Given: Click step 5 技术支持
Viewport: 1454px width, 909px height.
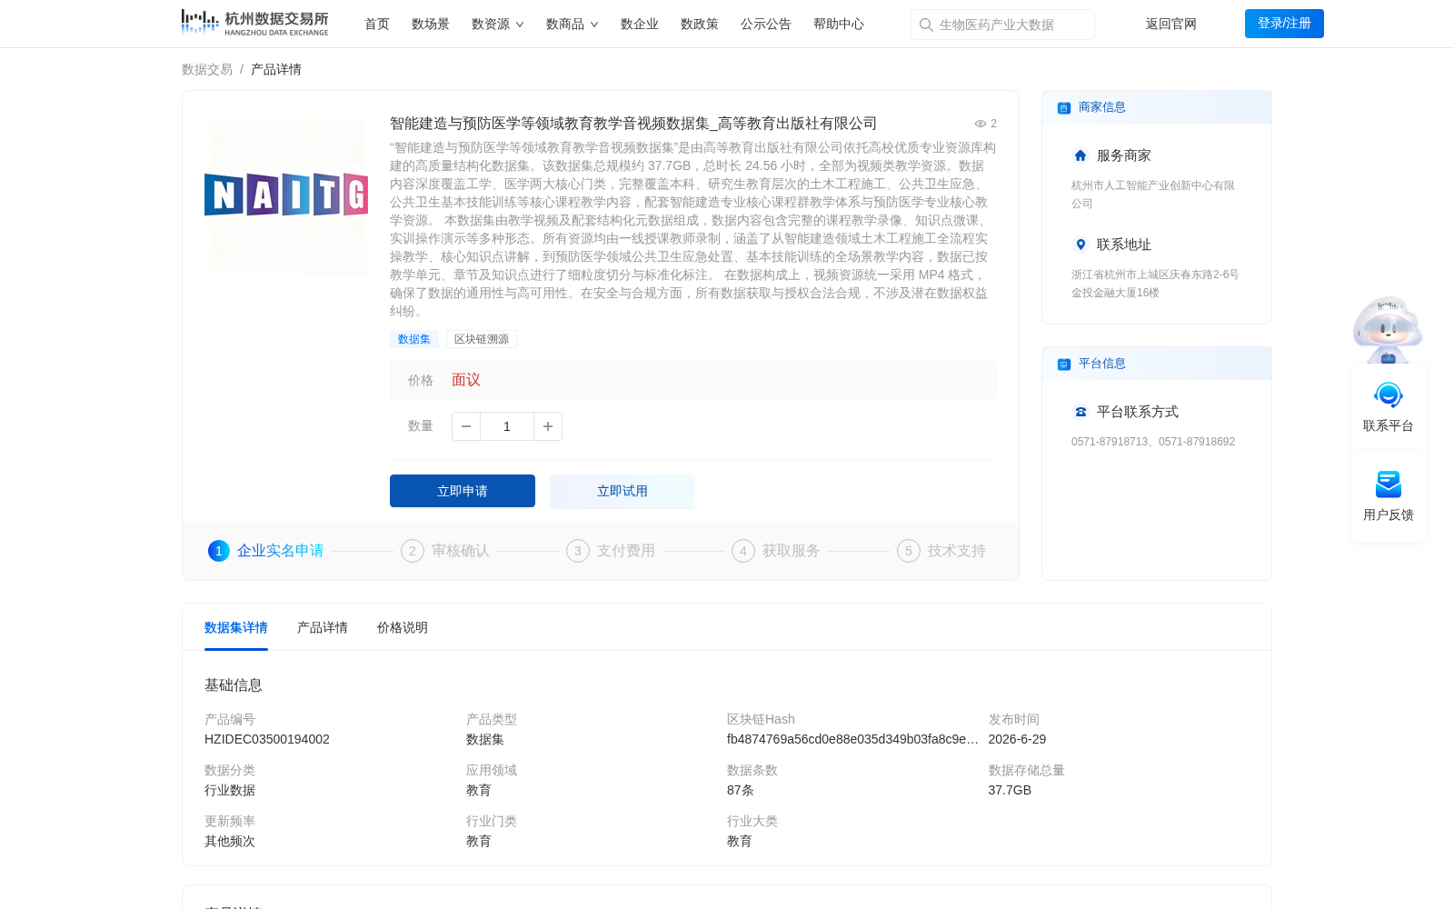Looking at the screenshot, I should [941, 551].
